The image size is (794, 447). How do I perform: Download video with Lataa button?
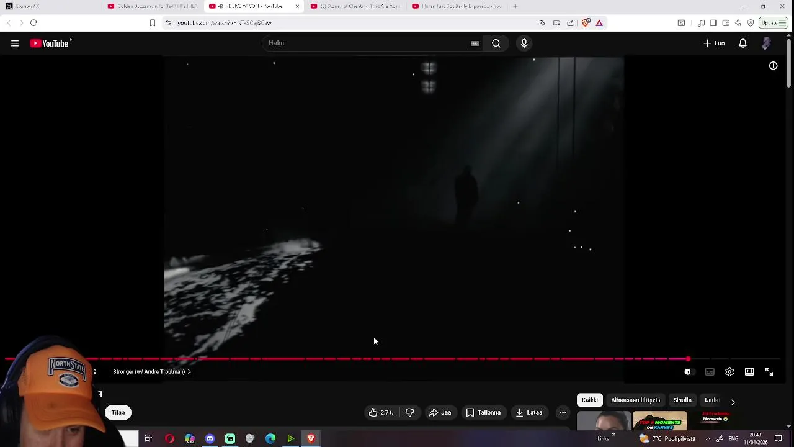click(x=529, y=412)
